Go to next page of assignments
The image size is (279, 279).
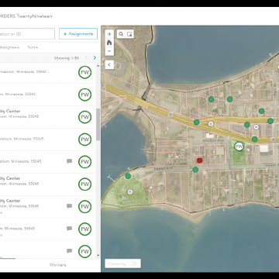(95, 58)
